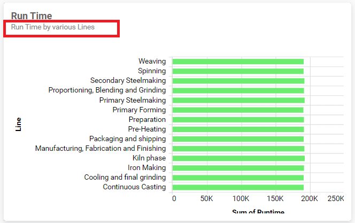Screen dimensions: 355x223
Task: Click the Run Time chart title
Action: coord(32,16)
